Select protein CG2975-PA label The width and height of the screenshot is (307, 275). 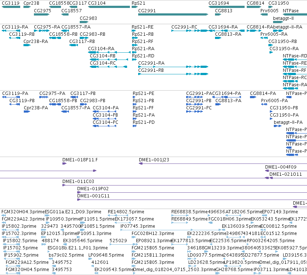coord(52,93)
